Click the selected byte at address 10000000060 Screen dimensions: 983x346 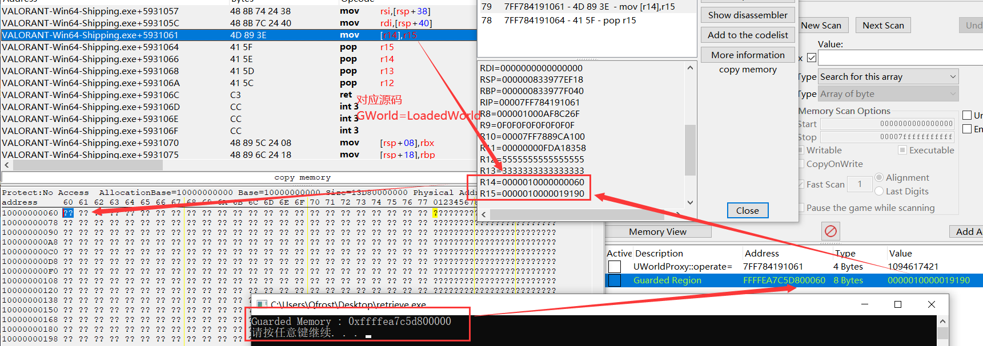click(68, 213)
